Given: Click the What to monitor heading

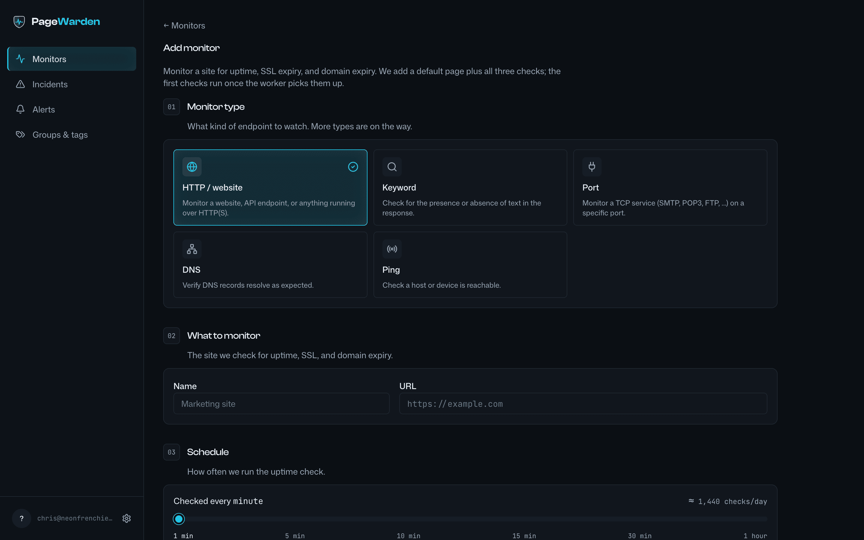Looking at the screenshot, I should click(x=223, y=336).
